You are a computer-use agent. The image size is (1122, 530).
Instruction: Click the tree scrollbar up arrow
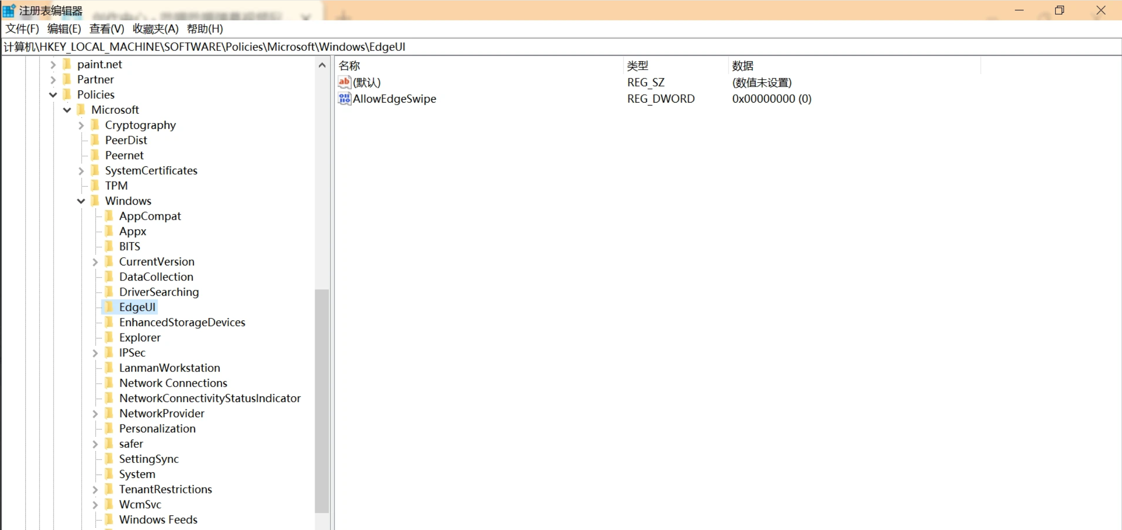click(x=322, y=65)
